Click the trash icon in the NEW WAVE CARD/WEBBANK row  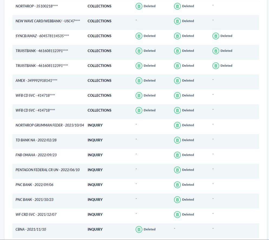[177, 21]
